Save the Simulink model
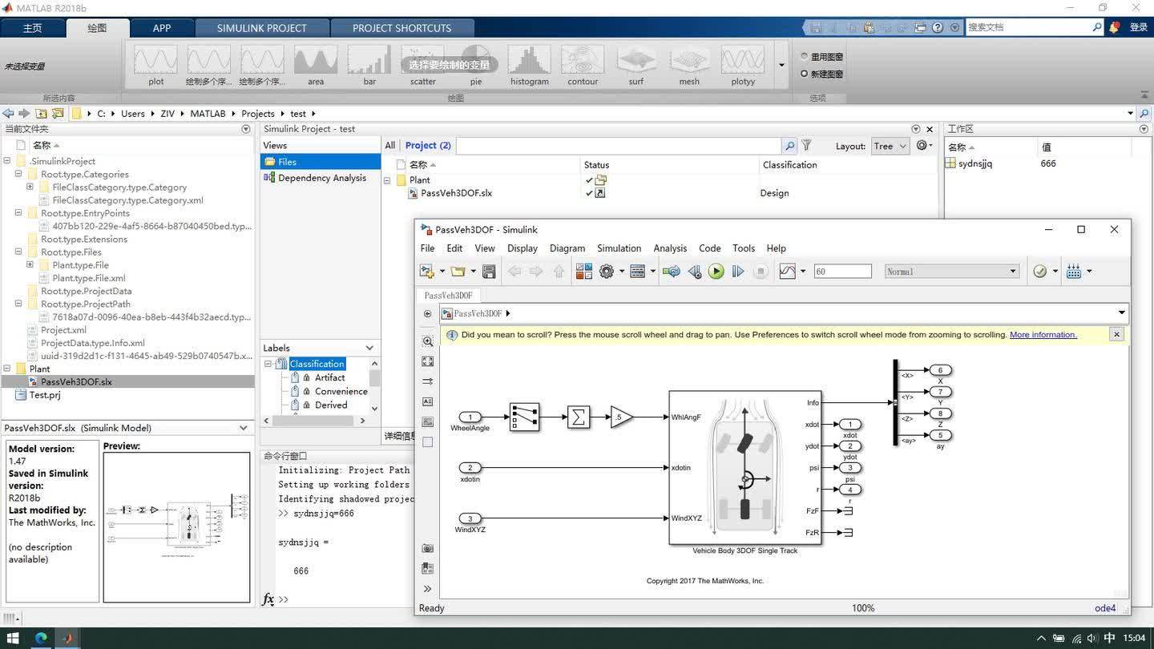The image size is (1154, 649). pos(489,272)
